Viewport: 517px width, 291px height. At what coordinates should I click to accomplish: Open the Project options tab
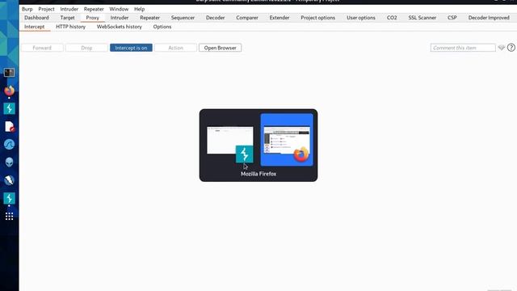[x=317, y=18]
